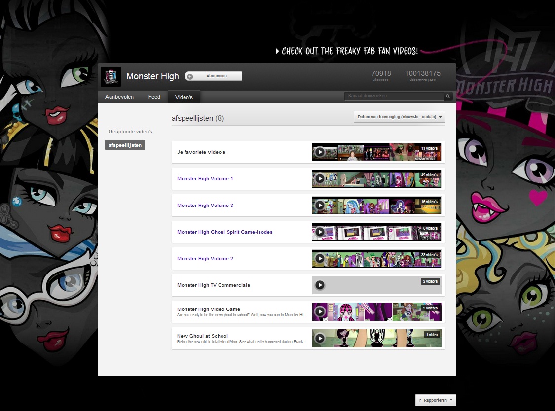Viewport: 555px width, 411px height.
Task: Click the search magnifier icon
Action: click(448, 96)
